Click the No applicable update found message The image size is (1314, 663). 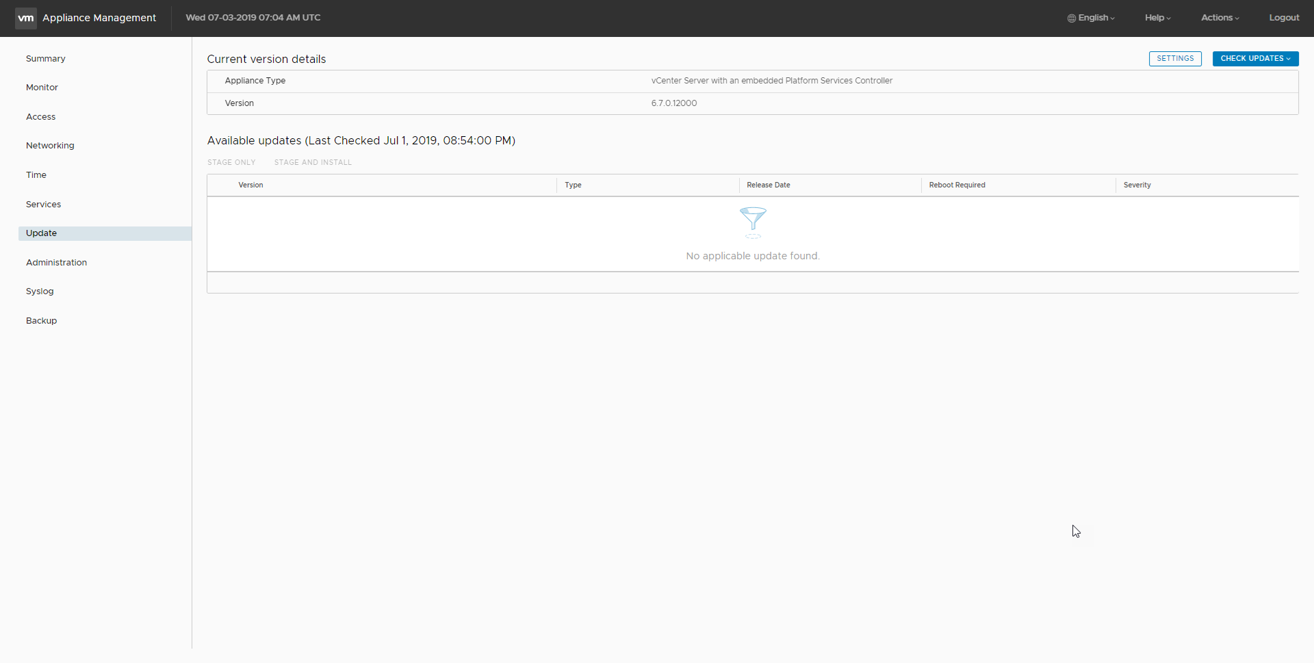coord(753,256)
